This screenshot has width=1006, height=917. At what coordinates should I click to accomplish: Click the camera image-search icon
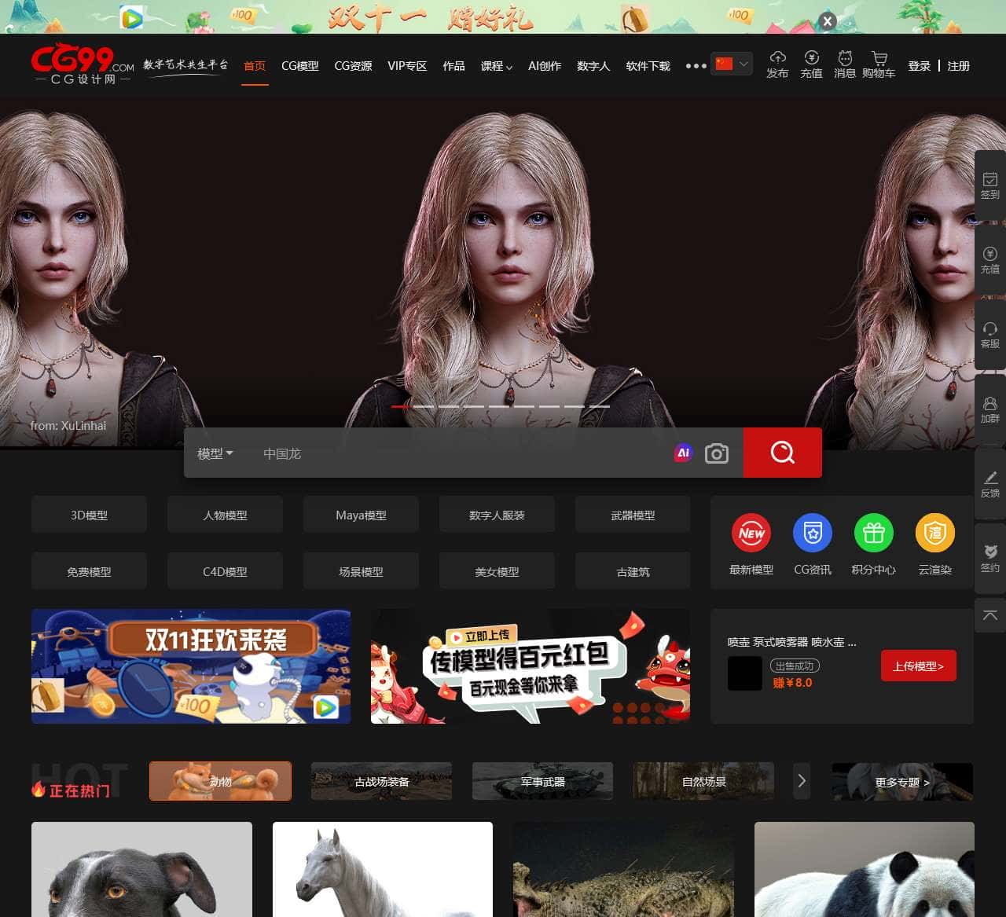717,453
